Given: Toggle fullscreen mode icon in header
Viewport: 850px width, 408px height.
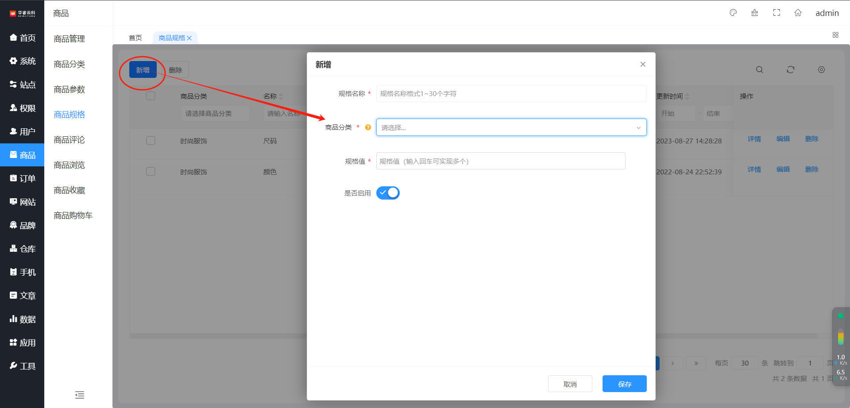Looking at the screenshot, I should point(777,13).
